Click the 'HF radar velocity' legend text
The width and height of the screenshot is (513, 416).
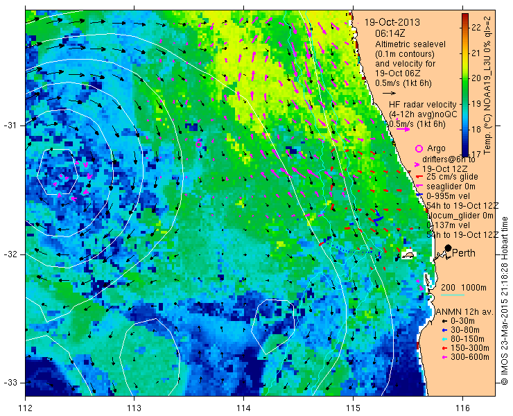[x=422, y=105]
